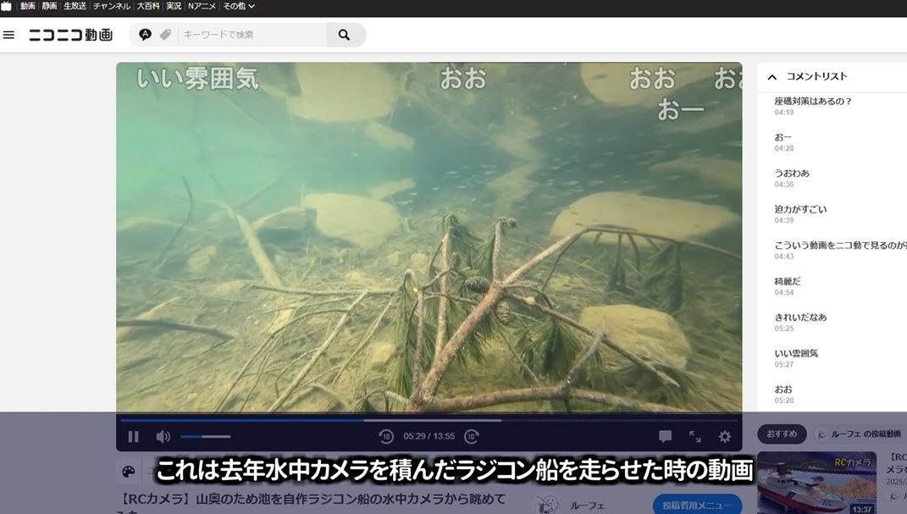Skip forward 10 seconds in the video

[472, 437]
